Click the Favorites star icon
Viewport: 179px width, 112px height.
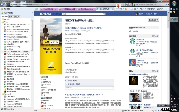click(2, 9)
